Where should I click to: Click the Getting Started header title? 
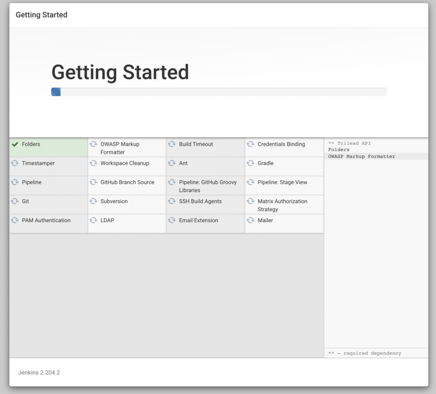point(41,15)
